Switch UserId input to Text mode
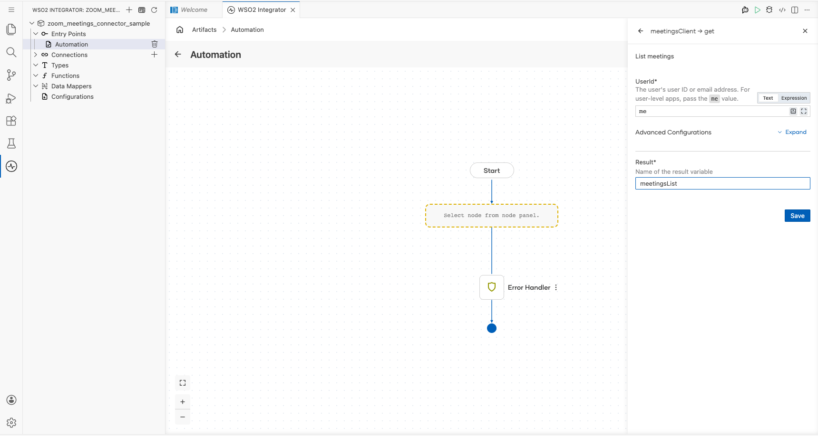Viewport: 818px width, 436px height. pos(768,98)
